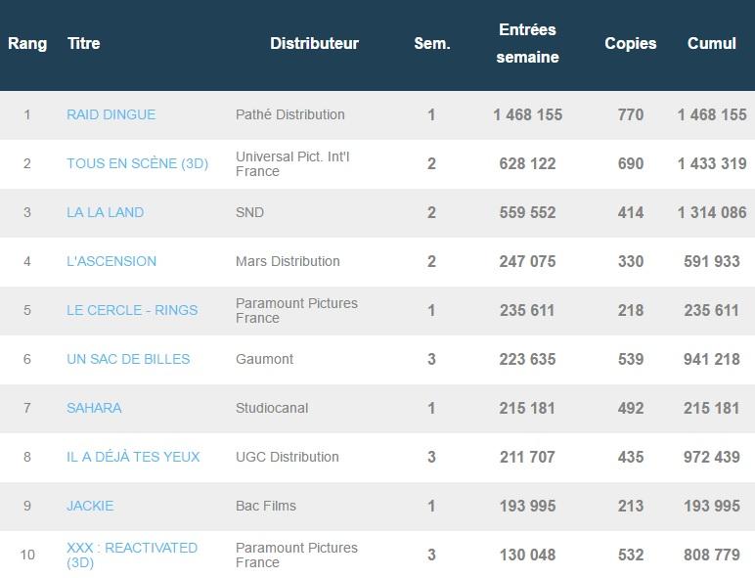Click the Copies column header
Viewport: 755px width, 578px height.
click(630, 44)
